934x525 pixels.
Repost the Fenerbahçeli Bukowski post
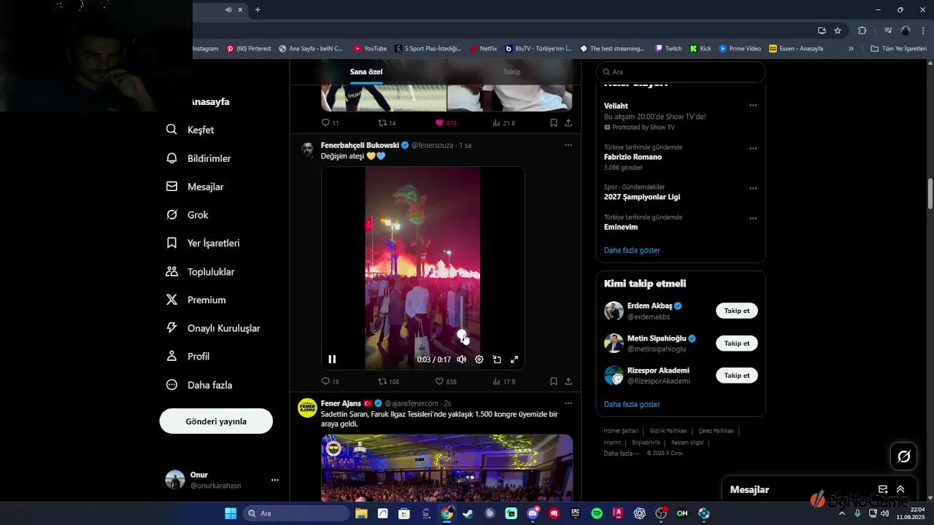point(388,381)
